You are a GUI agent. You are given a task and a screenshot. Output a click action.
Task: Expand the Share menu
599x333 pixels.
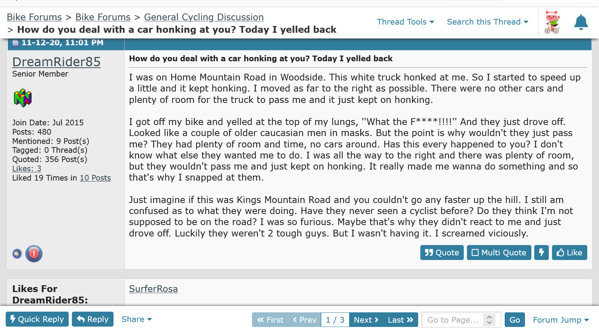pyautogui.click(x=137, y=319)
